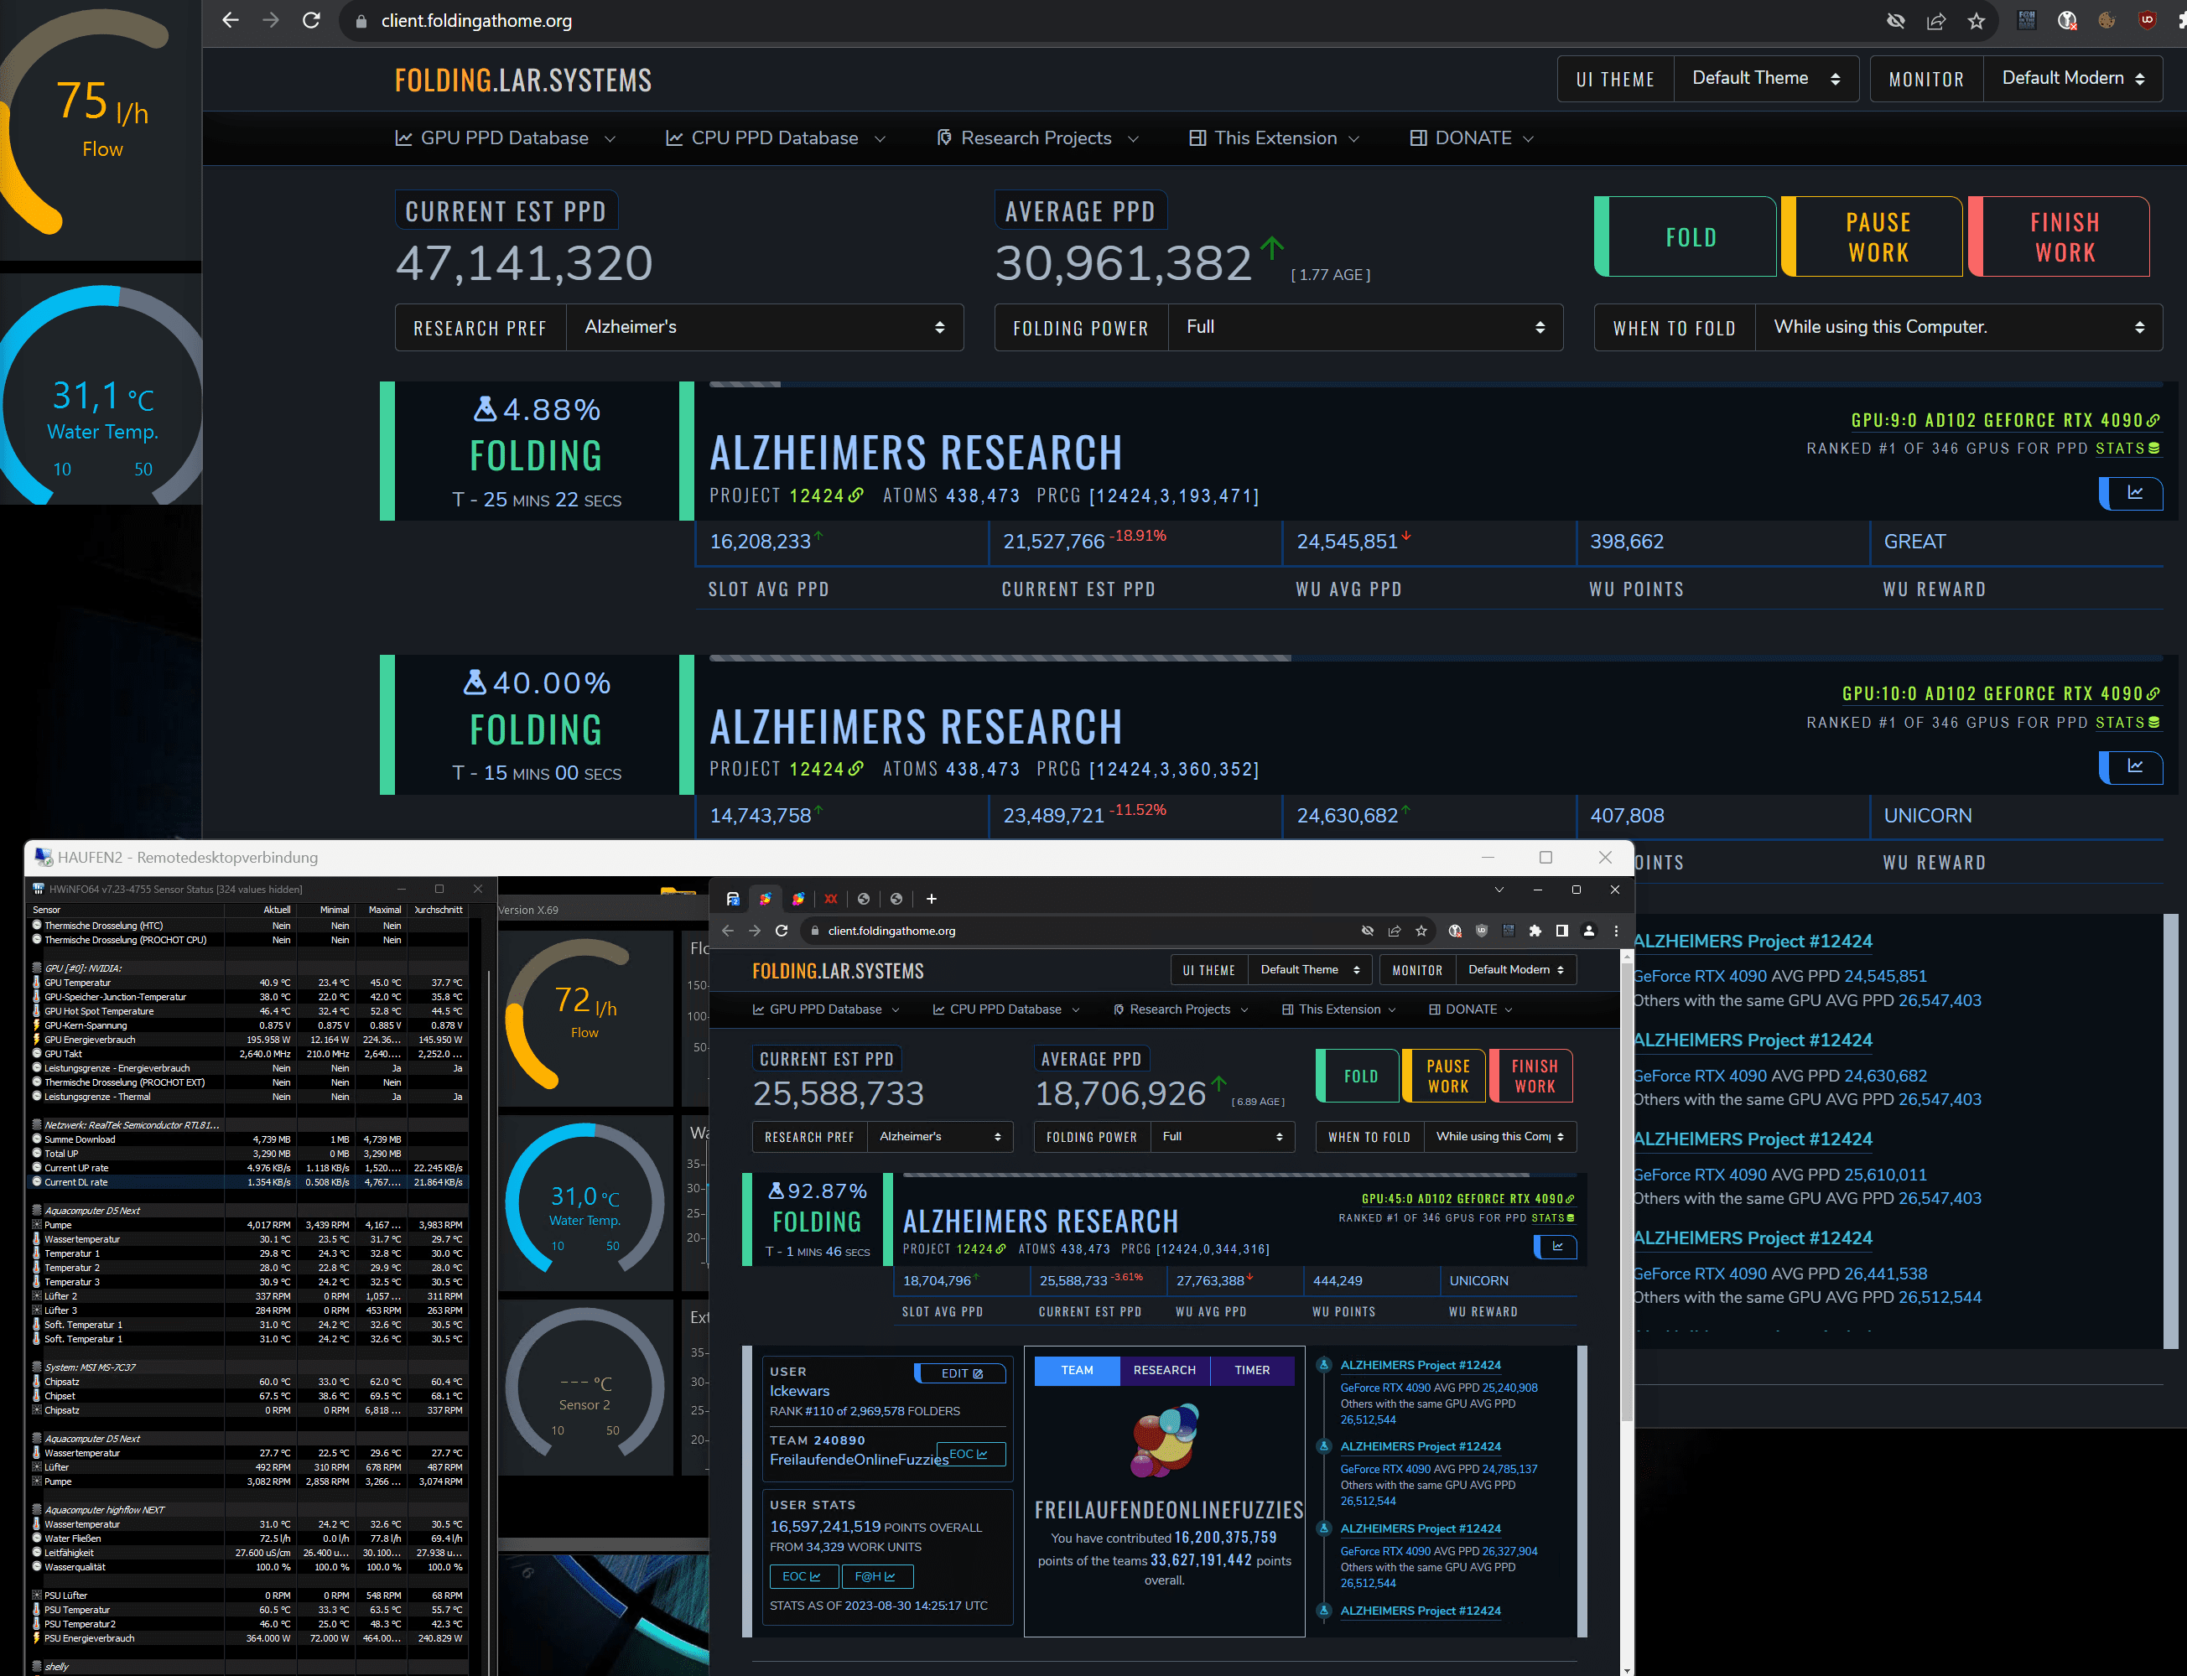Click the reload icon in the remote desktop browser
Screen dimensions: 2187x1676
pos(782,931)
